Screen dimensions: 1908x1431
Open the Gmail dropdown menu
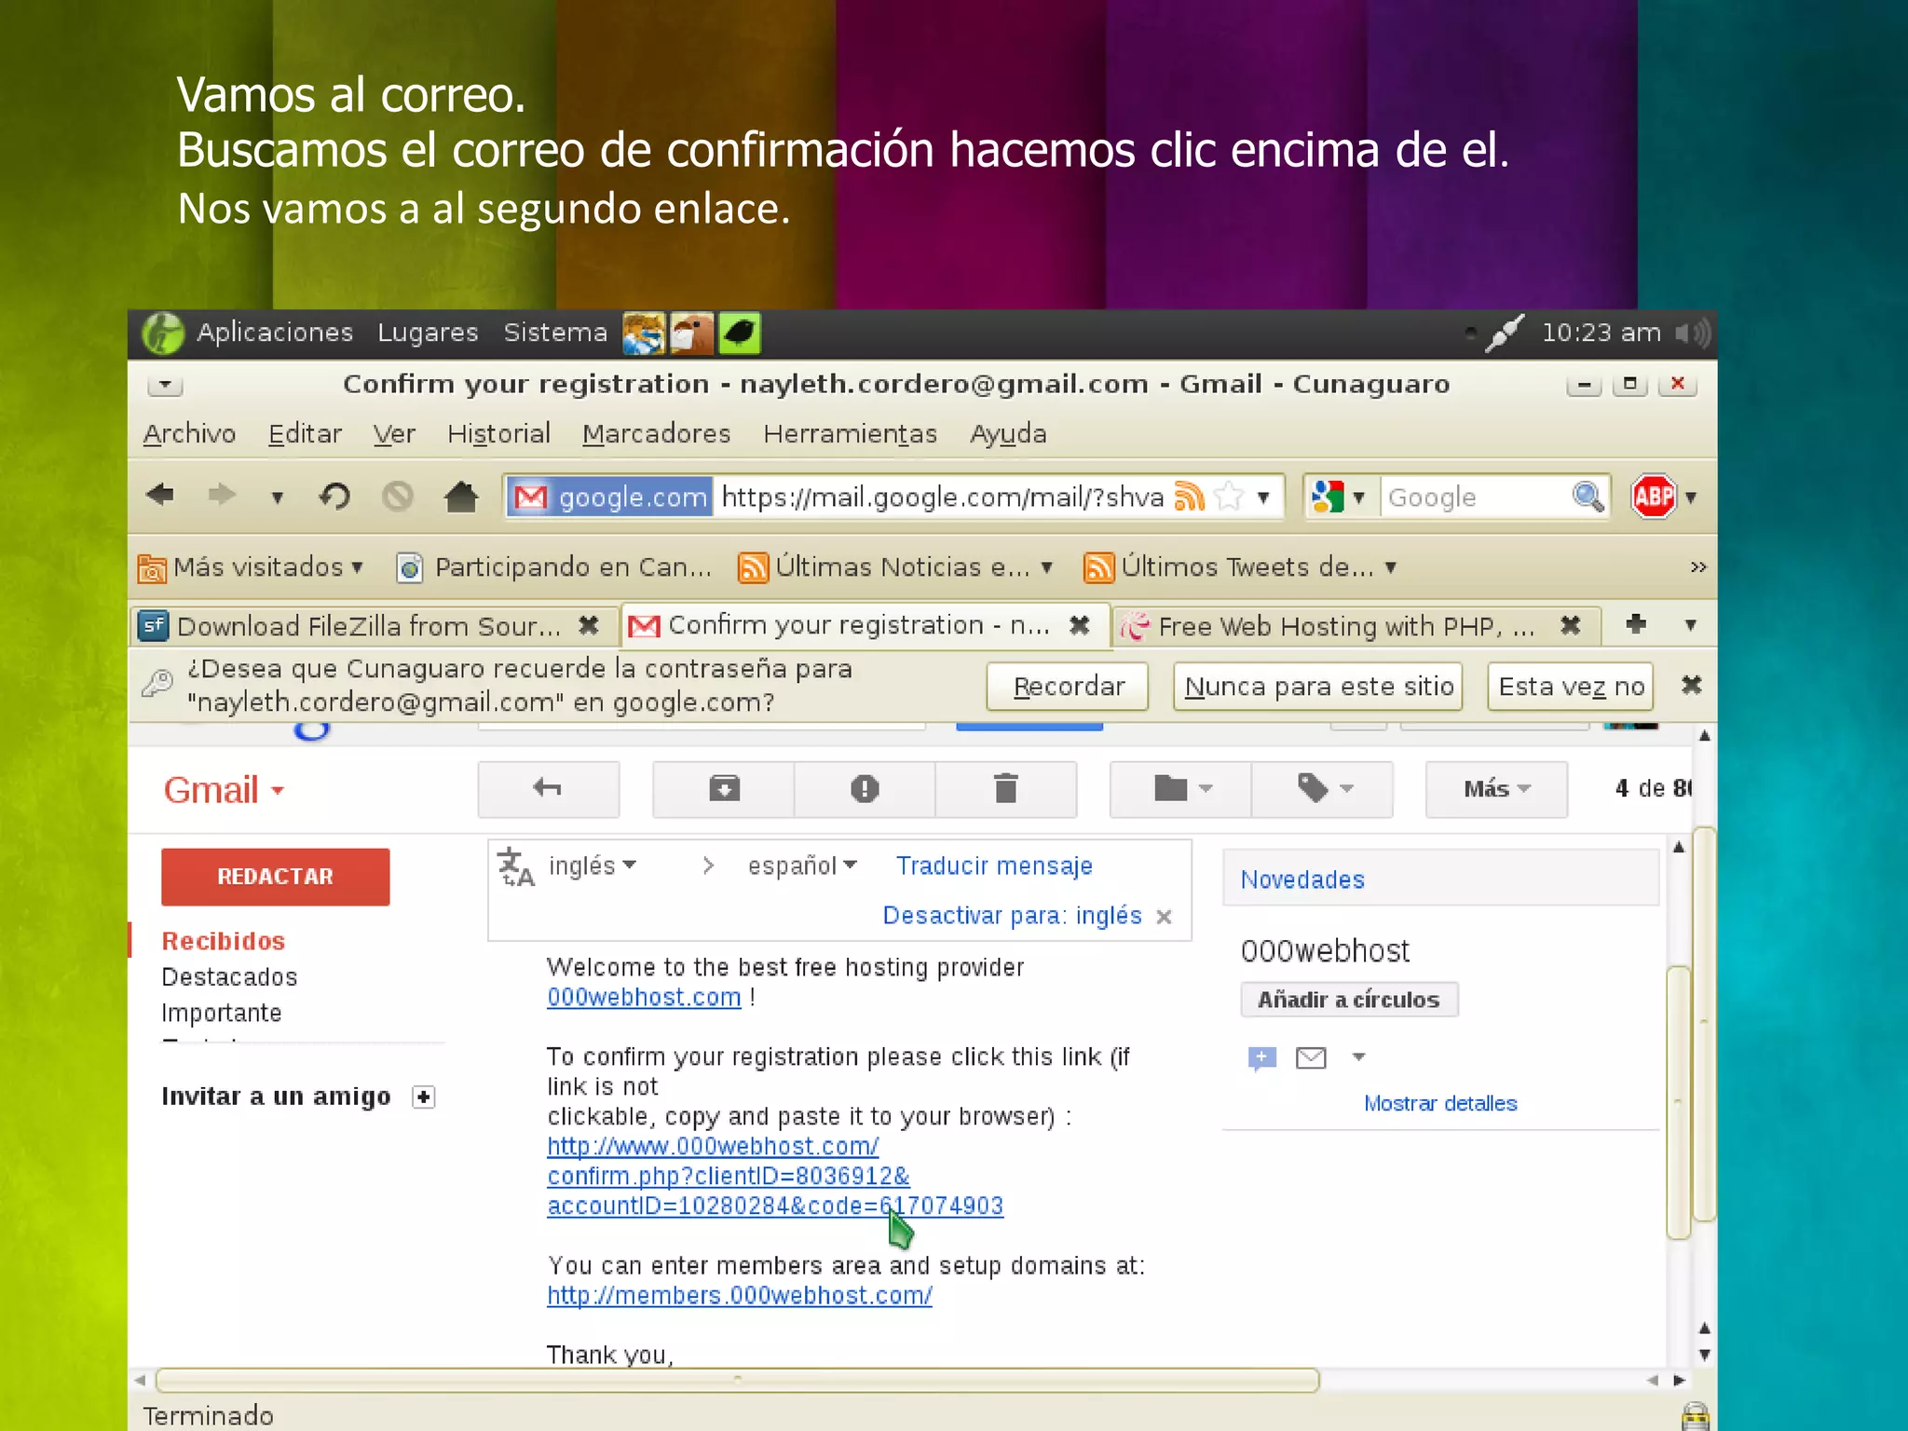click(x=225, y=790)
